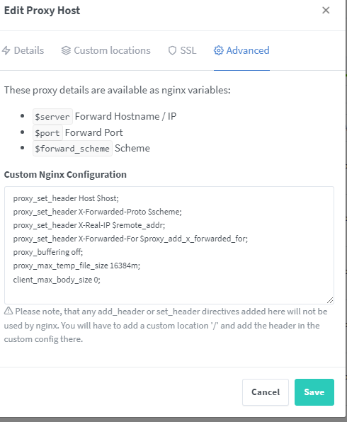Place cursor on proxy_buffering off line
The width and height of the screenshot is (347, 422).
click(x=48, y=252)
